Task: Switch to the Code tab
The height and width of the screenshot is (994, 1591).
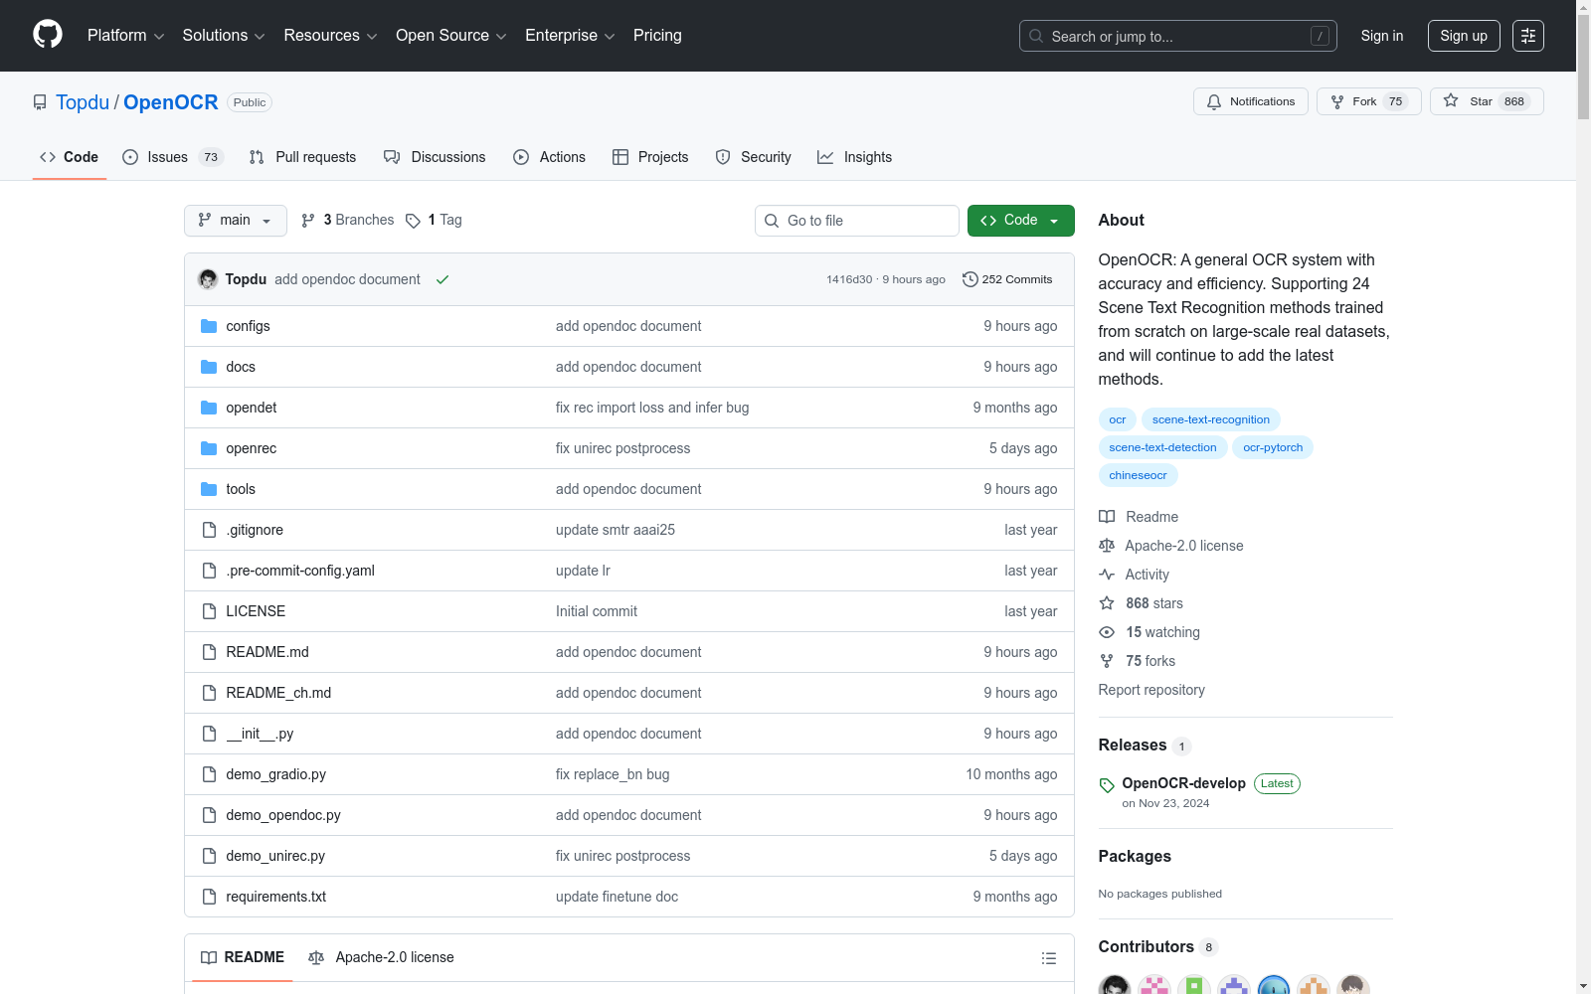Action: pyautogui.click(x=70, y=157)
